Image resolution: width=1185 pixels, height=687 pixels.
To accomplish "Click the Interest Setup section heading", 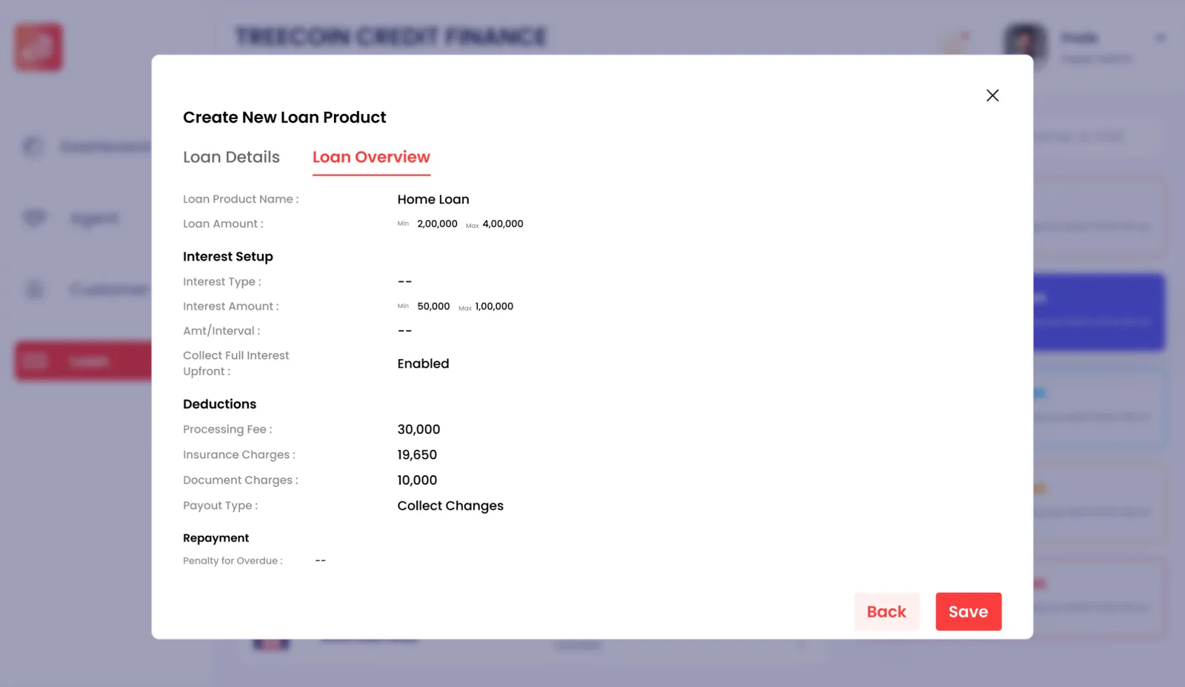I will click(x=228, y=256).
